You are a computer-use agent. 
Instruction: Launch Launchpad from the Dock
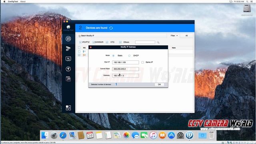54,135
